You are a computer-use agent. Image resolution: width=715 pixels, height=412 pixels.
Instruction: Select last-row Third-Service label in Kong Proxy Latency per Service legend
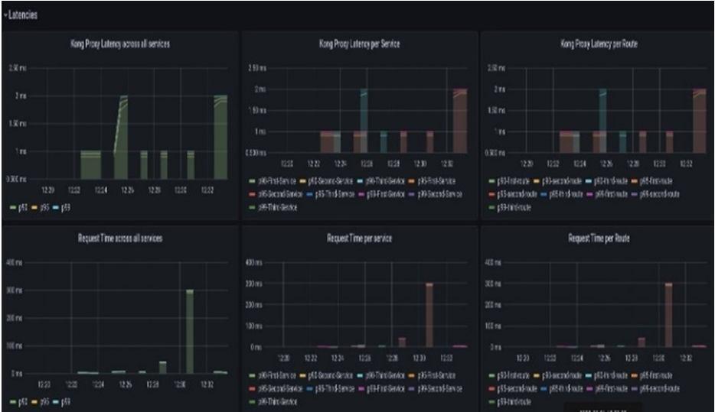pos(277,208)
